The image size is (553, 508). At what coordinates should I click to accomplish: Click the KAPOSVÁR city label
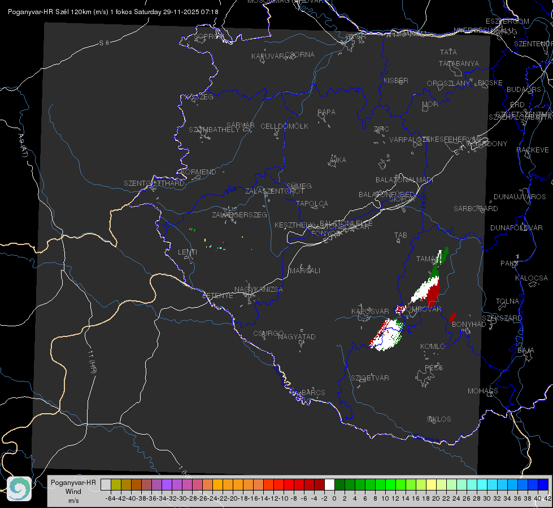(x=371, y=311)
